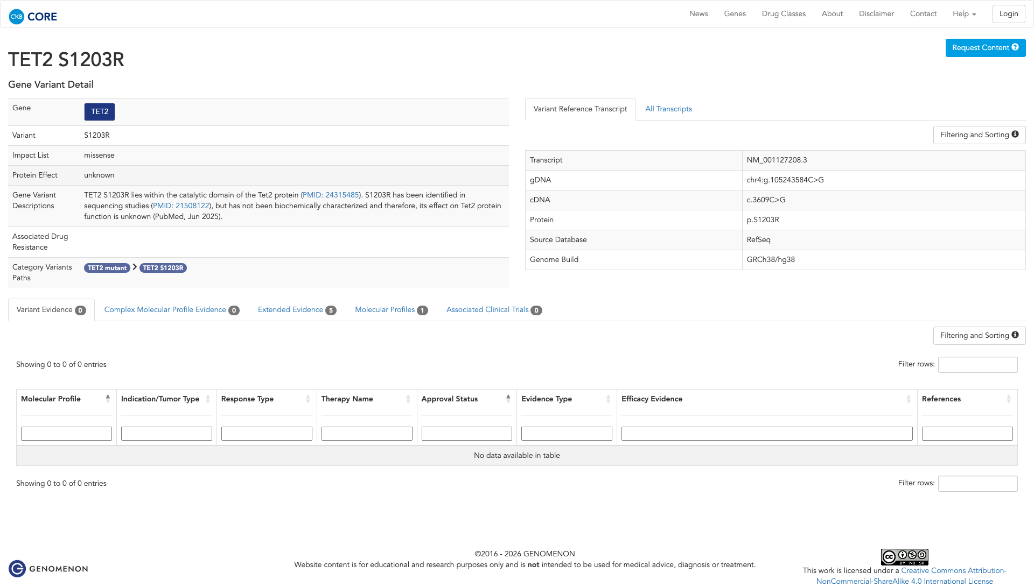Expand evidence table Filtering and Sorting
1034x587 pixels.
point(979,335)
